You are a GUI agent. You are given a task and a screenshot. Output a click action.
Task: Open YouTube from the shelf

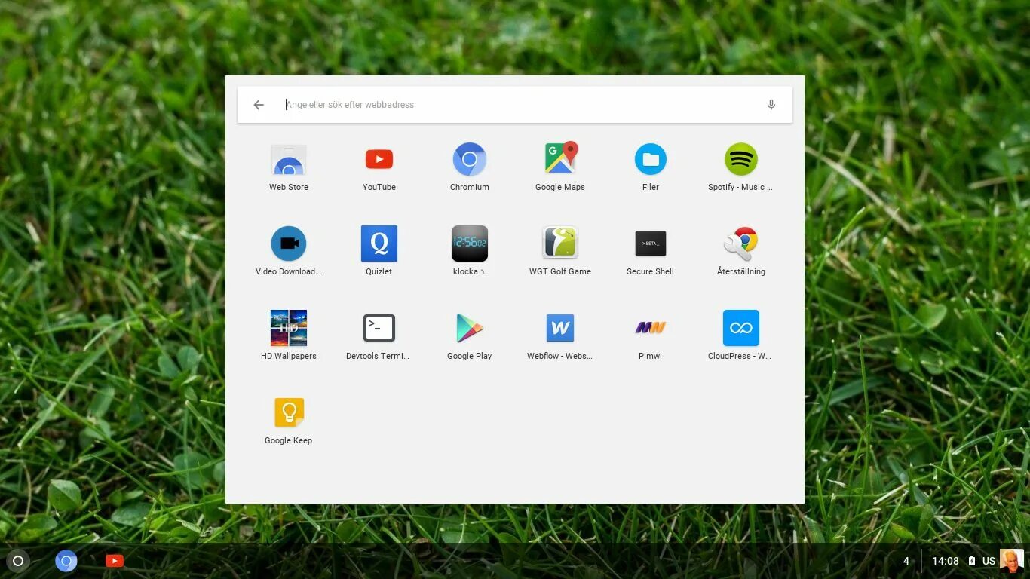115,561
